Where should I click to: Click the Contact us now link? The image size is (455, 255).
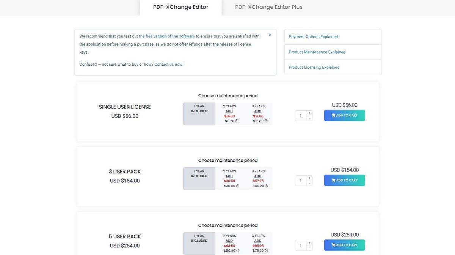[168, 64]
